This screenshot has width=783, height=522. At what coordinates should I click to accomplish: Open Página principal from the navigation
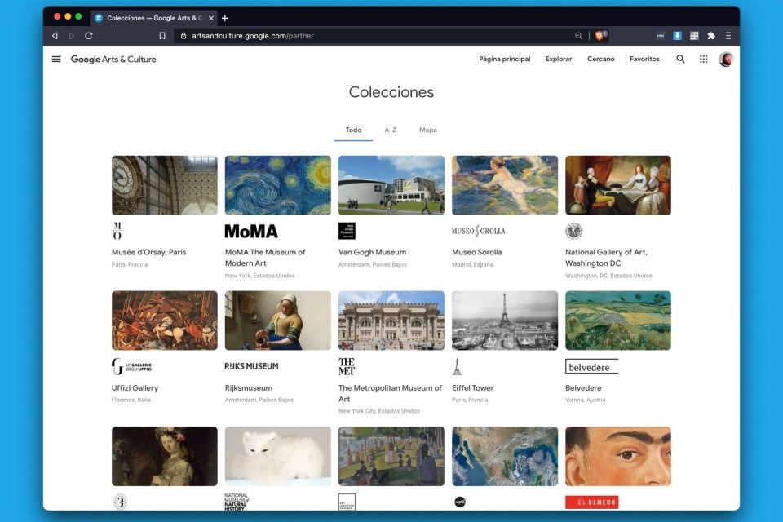[x=505, y=59]
